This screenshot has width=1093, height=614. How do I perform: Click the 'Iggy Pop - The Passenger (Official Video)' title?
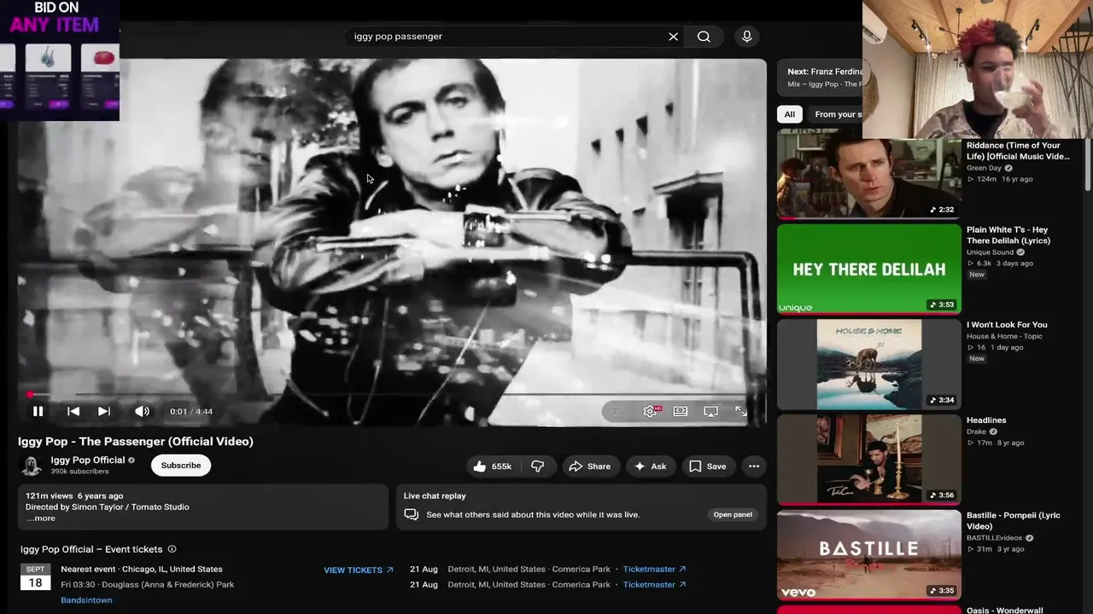pos(136,442)
